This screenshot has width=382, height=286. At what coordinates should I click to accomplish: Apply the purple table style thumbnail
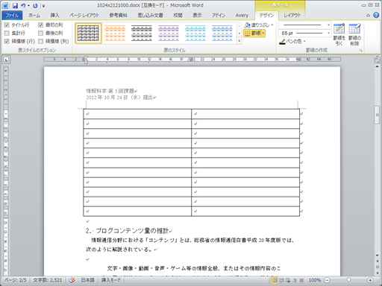tap(169, 33)
